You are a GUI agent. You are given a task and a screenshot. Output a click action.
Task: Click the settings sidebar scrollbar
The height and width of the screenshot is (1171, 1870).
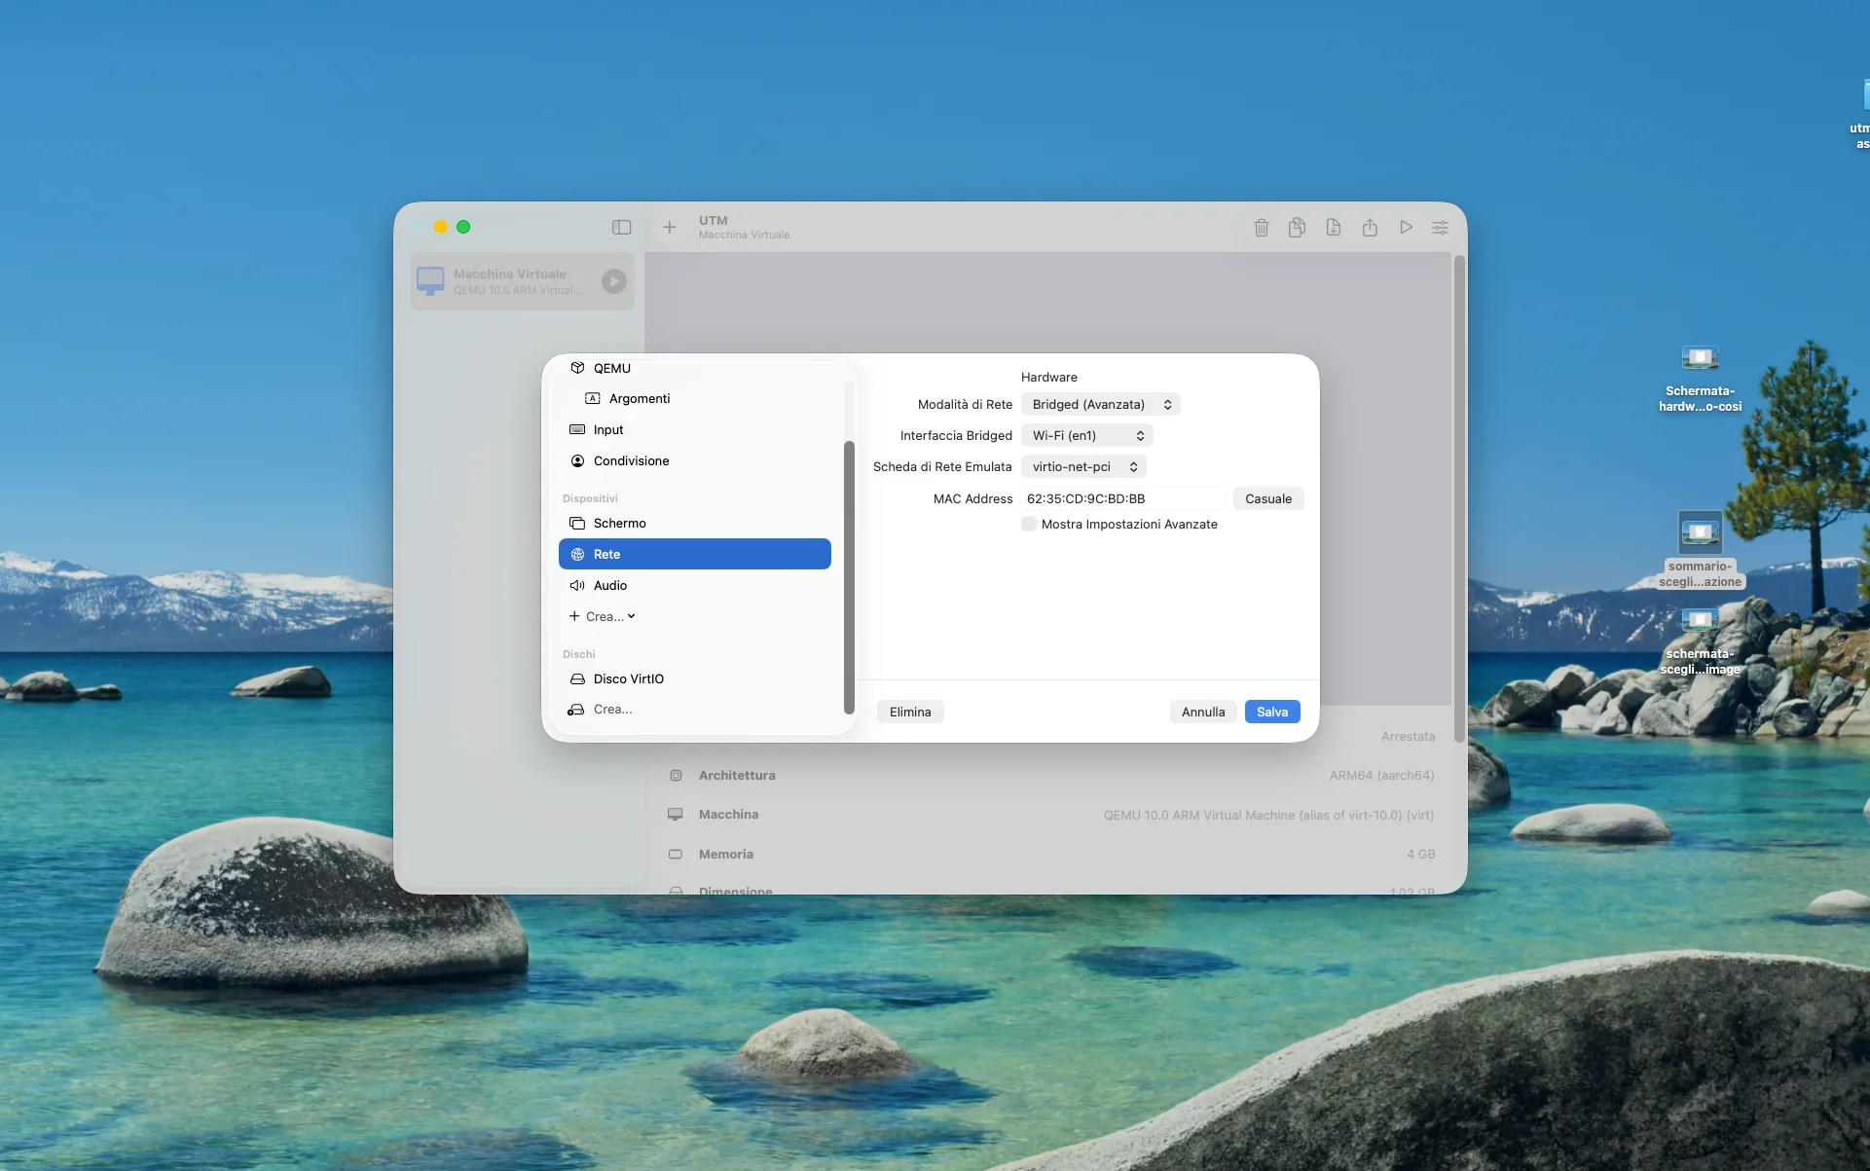coord(849,578)
